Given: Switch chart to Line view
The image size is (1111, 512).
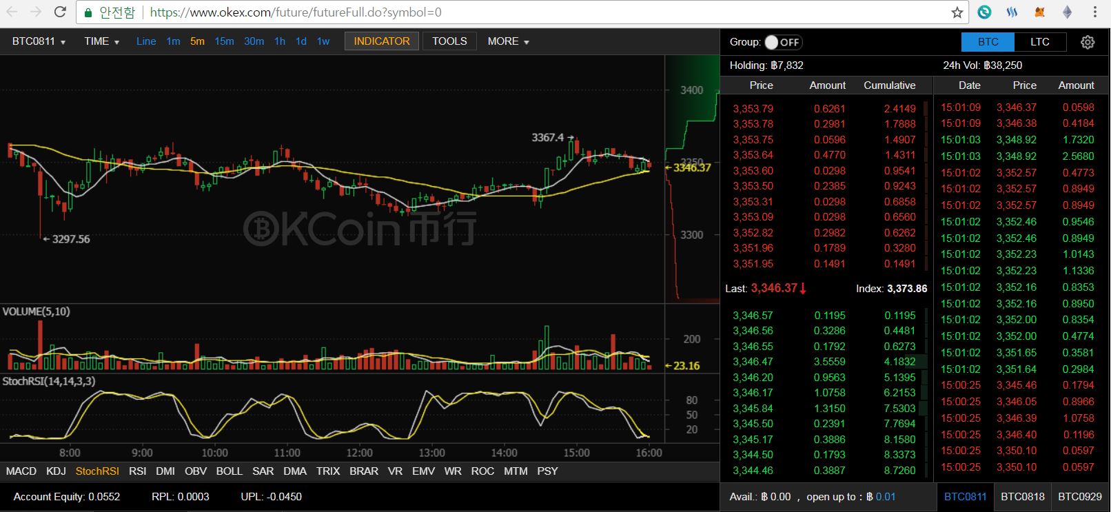Looking at the screenshot, I should coord(146,41).
